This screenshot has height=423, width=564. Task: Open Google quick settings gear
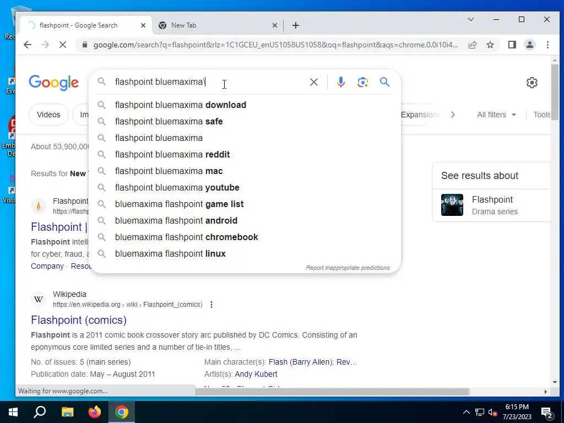[x=532, y=83]
